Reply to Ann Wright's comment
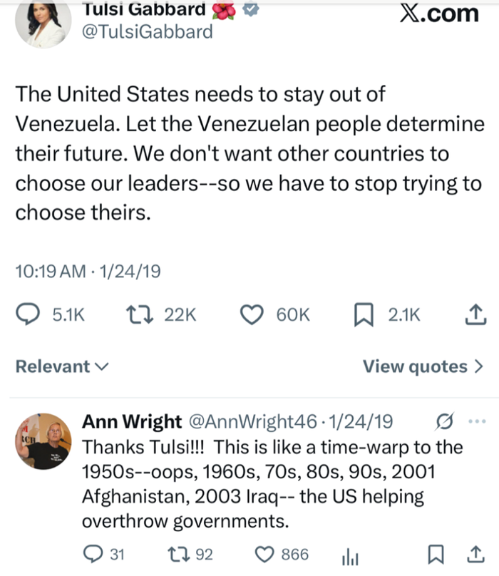The image size is (499, 576). (x=93, y=554)
